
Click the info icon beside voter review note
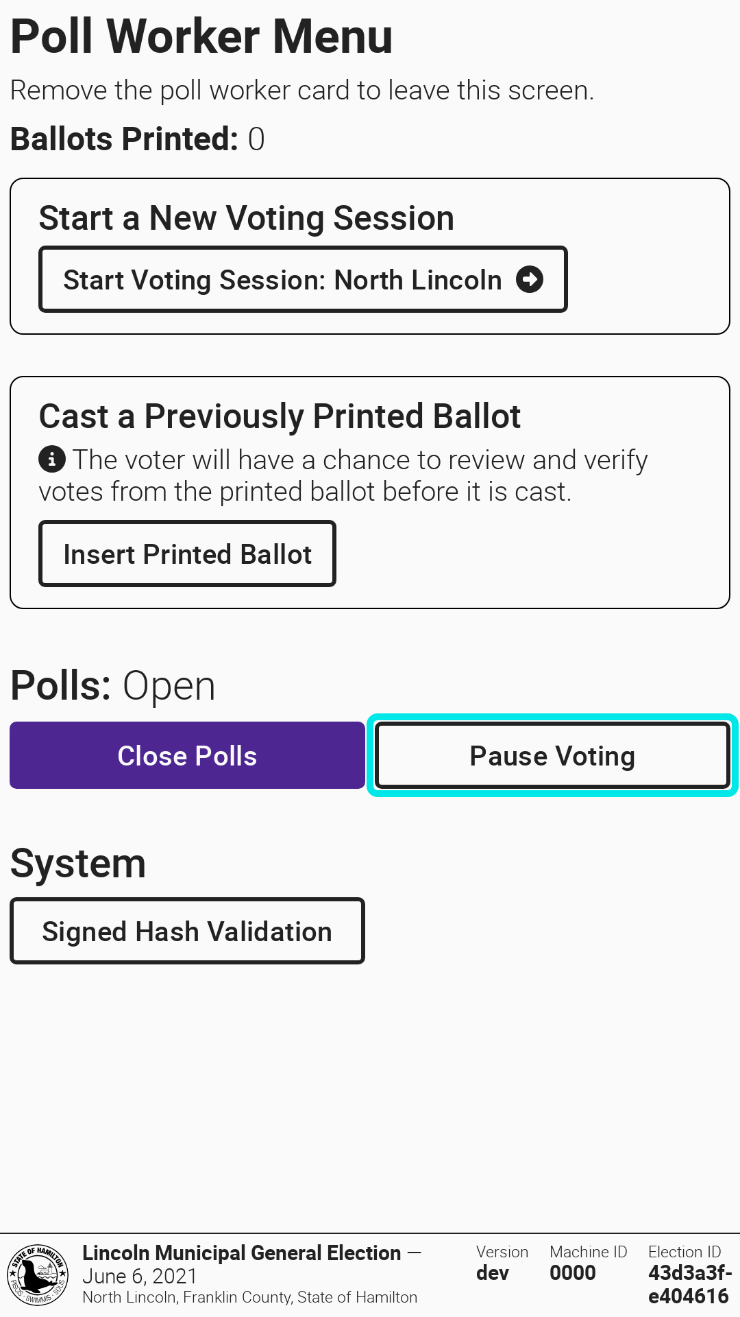[x=52, y=459]
